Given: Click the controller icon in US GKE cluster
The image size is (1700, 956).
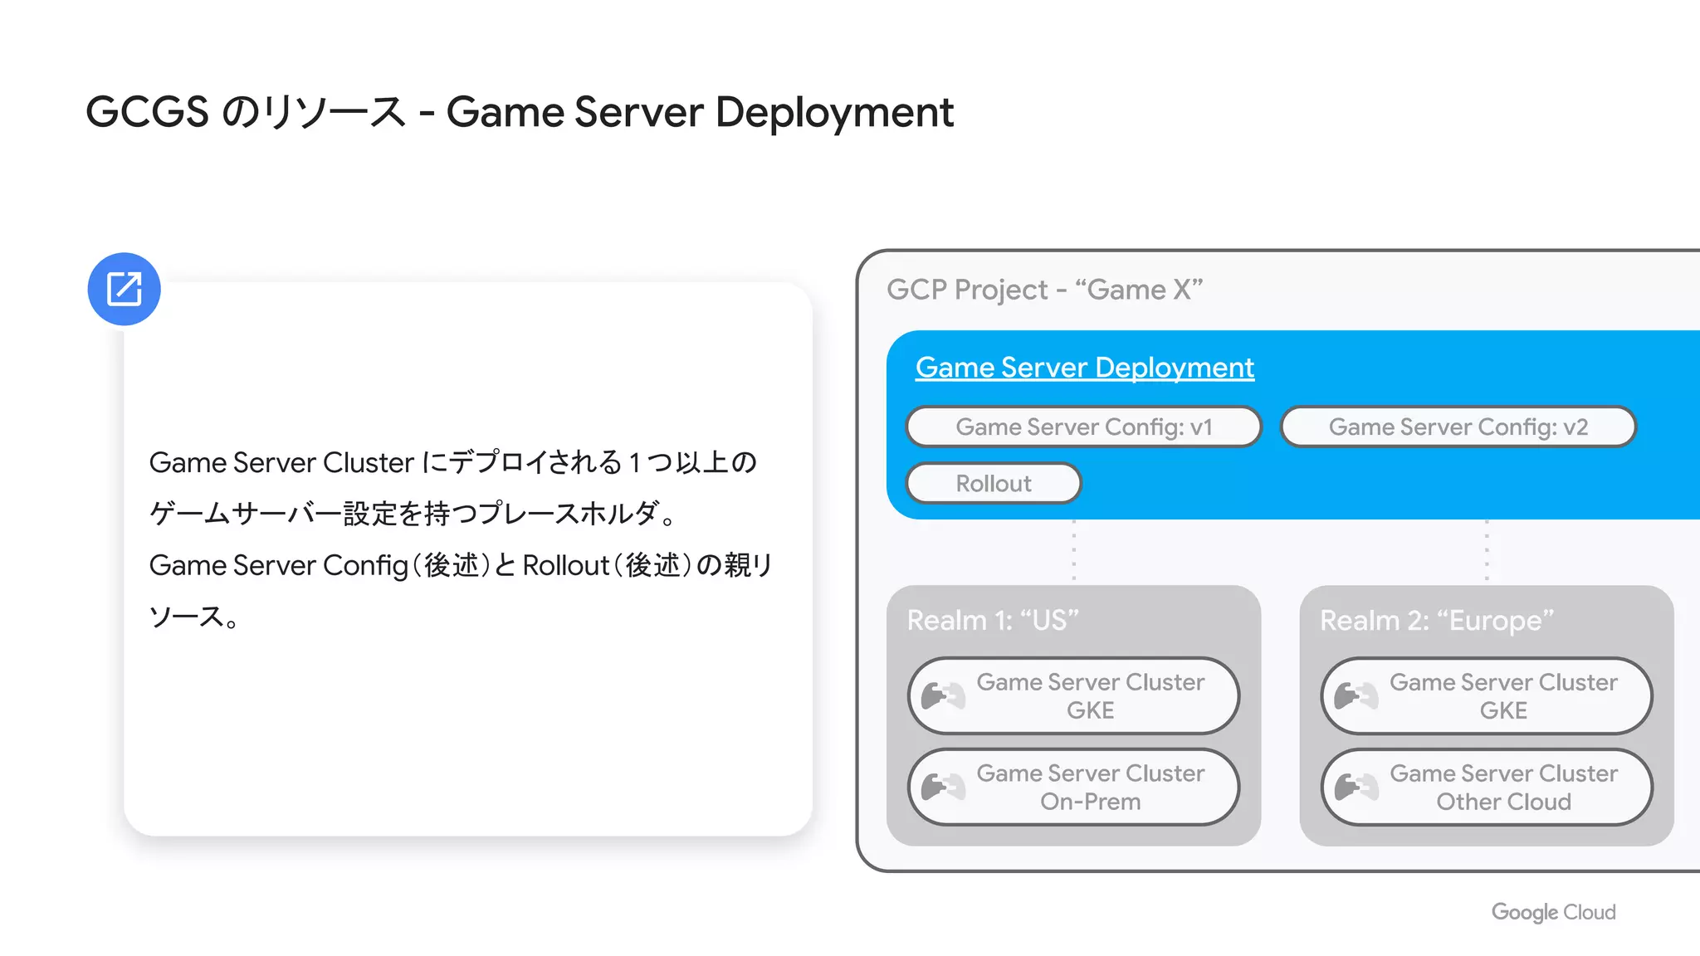Looking at the screenshot, I should pos(943,695).
